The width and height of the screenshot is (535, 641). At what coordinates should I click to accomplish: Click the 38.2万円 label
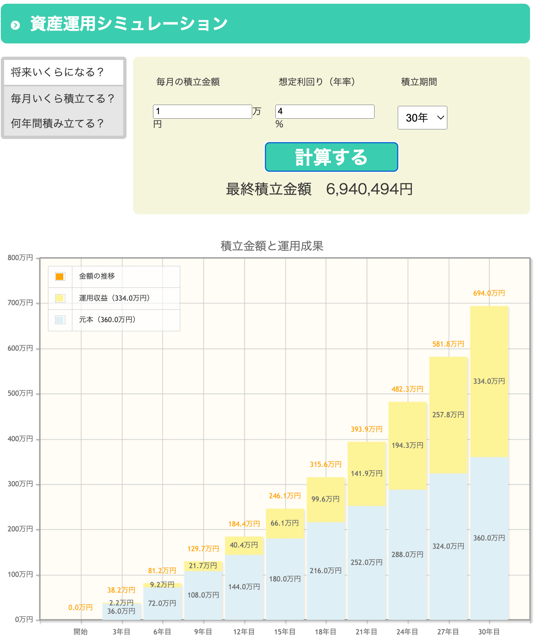click(121, 590)
